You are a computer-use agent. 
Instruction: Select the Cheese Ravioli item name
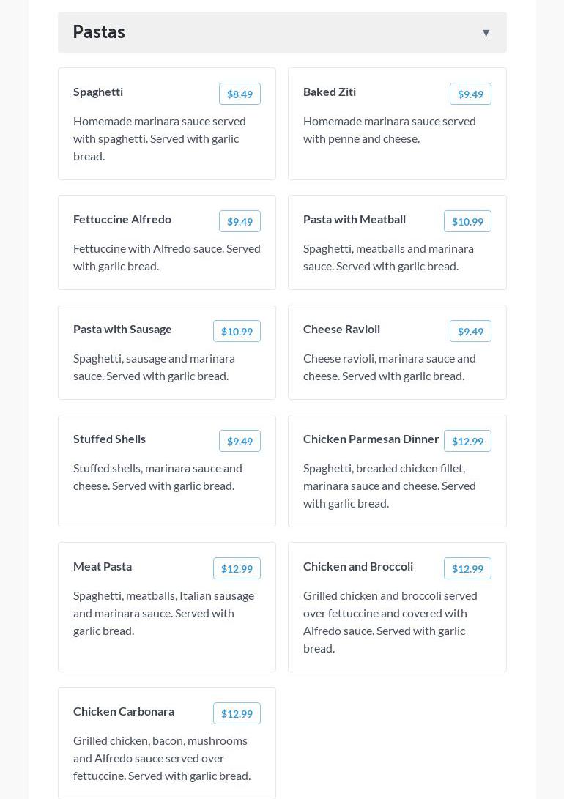pos(341,329)
